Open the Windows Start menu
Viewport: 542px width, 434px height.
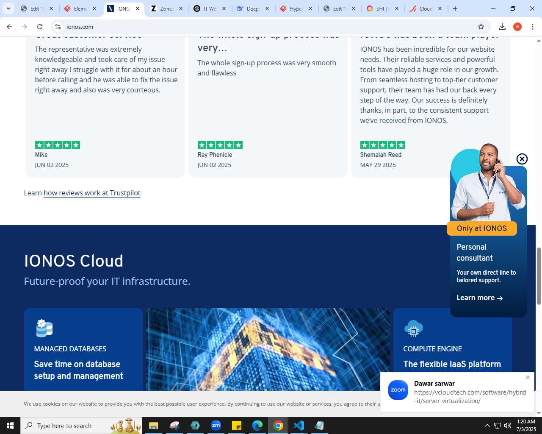pyautogui.click(x=10, y=426)
